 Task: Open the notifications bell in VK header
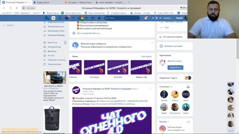(x=146, y=18)
